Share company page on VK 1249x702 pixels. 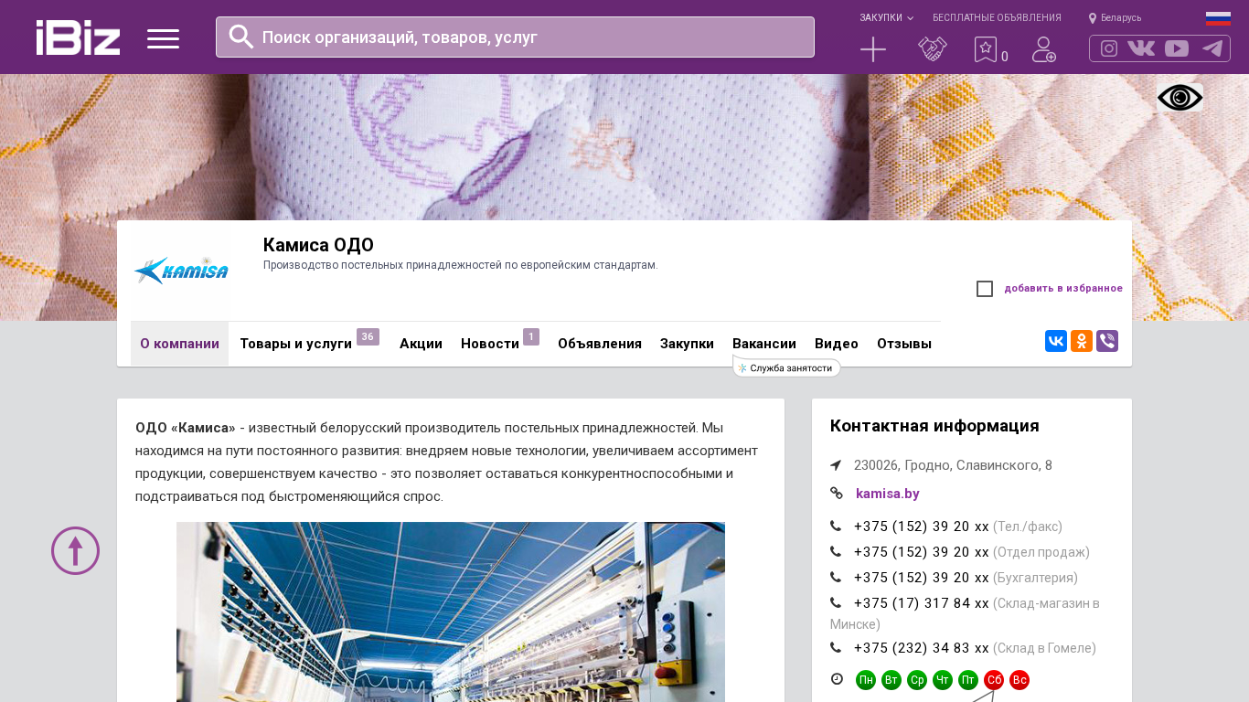pos(1056,341)
